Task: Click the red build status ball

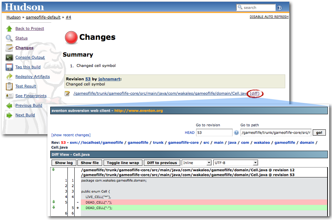Action: click(x=71, y=37)
